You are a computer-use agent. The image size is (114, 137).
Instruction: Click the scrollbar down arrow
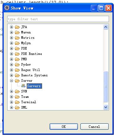[106, 107]
